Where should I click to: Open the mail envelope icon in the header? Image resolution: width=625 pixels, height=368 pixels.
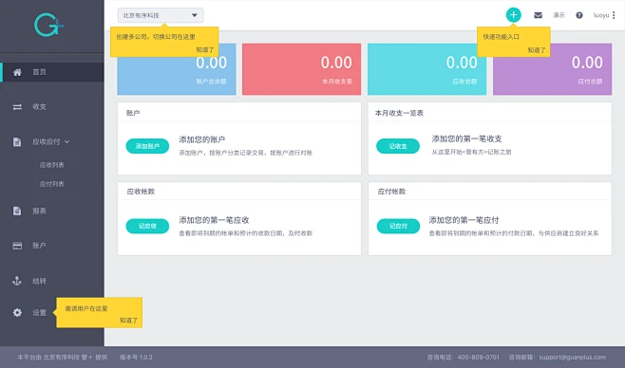(538, 15)
